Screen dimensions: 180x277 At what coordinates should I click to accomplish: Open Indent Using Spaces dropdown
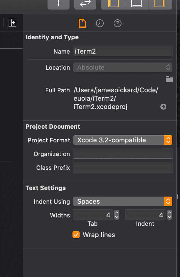click(x=123, y=201)
